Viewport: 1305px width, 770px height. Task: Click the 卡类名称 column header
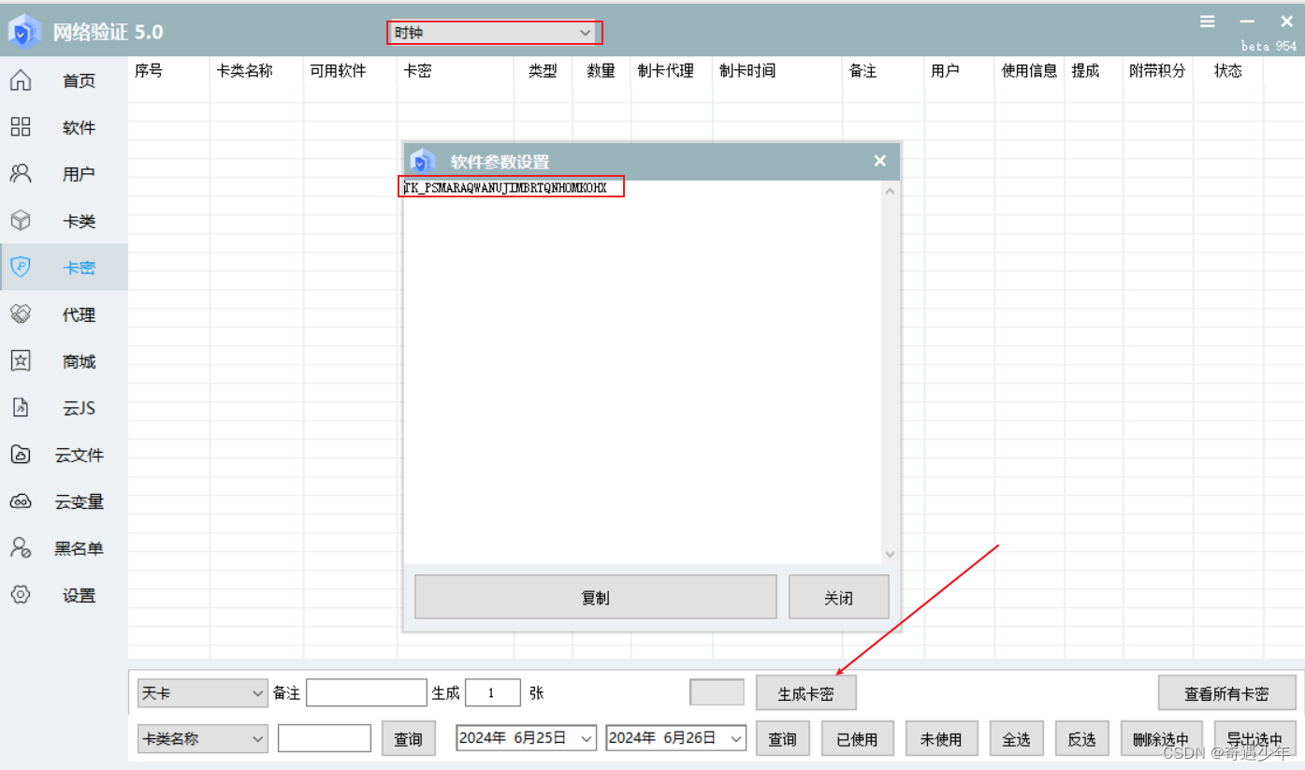[244, 70]
